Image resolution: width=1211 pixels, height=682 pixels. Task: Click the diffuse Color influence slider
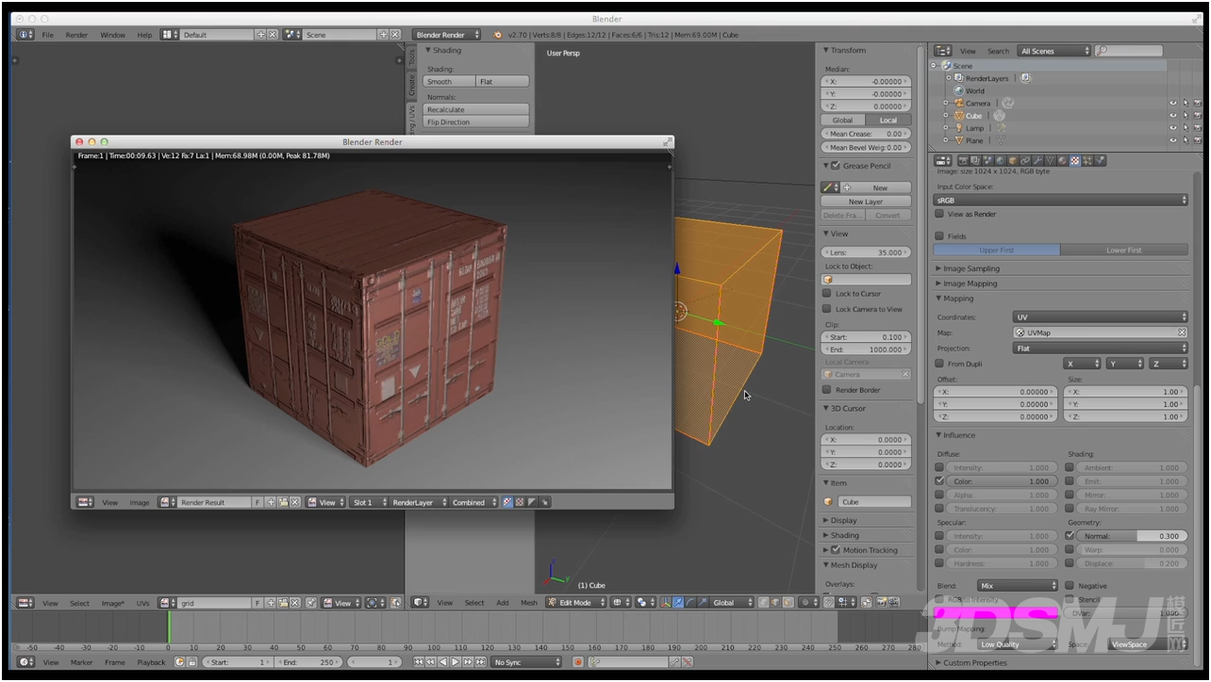click(x=1001, y=481)
